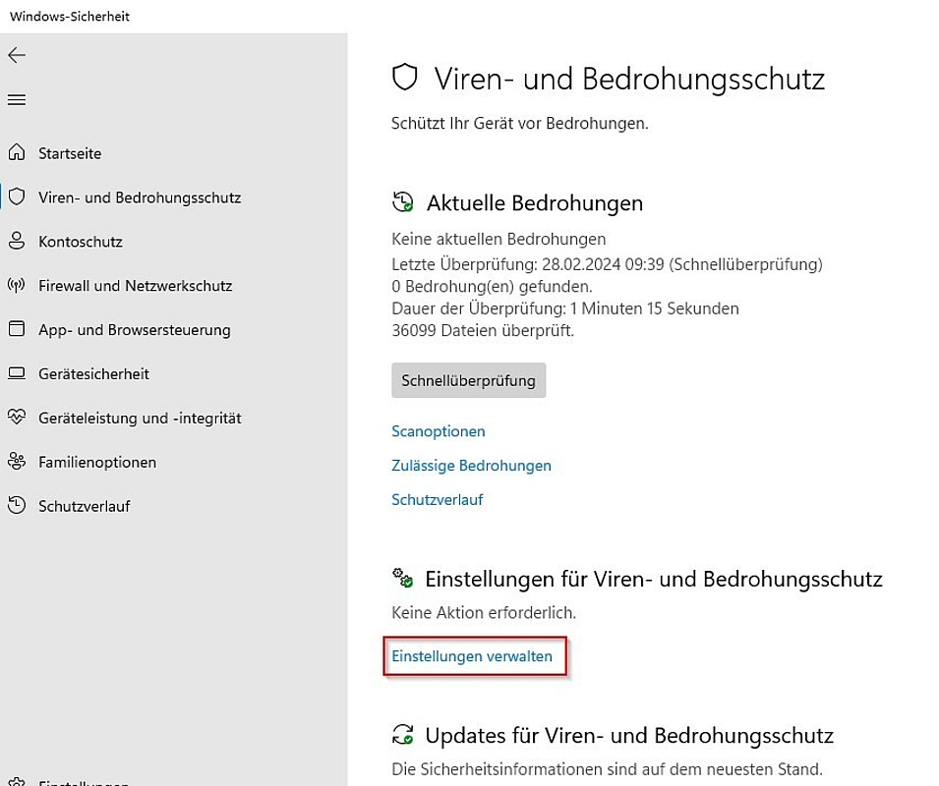Click the Updates für Viren- und Bedrohungsschutz heading
This screenshot has width=939, height=786.
(x=629, y=735)
